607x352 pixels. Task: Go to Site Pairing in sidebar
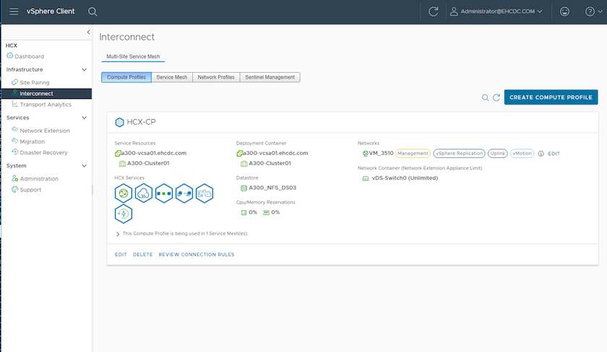(x=35, y=82)
